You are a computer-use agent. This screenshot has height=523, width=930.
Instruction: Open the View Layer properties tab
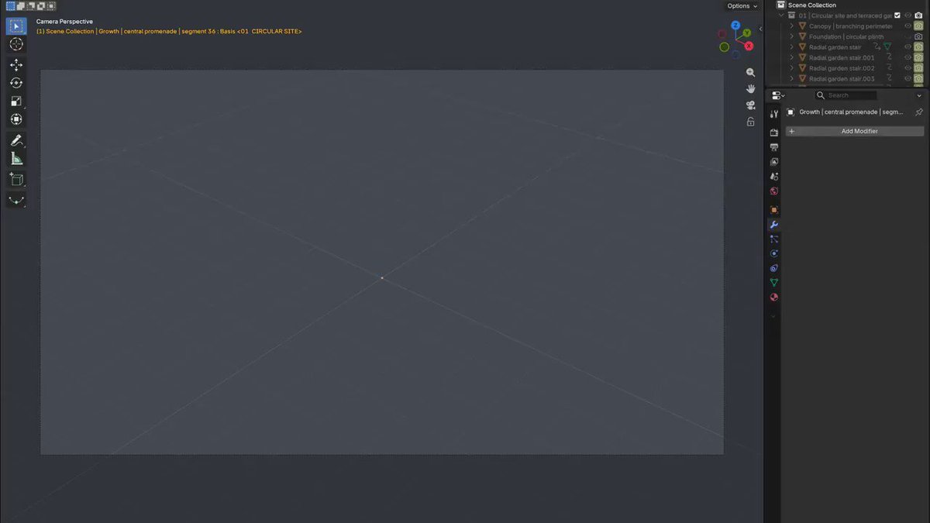(x=773, y=162)
